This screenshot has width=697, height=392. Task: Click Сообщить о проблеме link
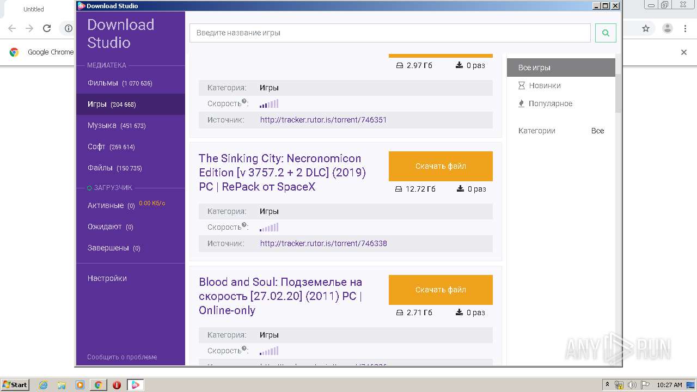click(x=122, y=357)
